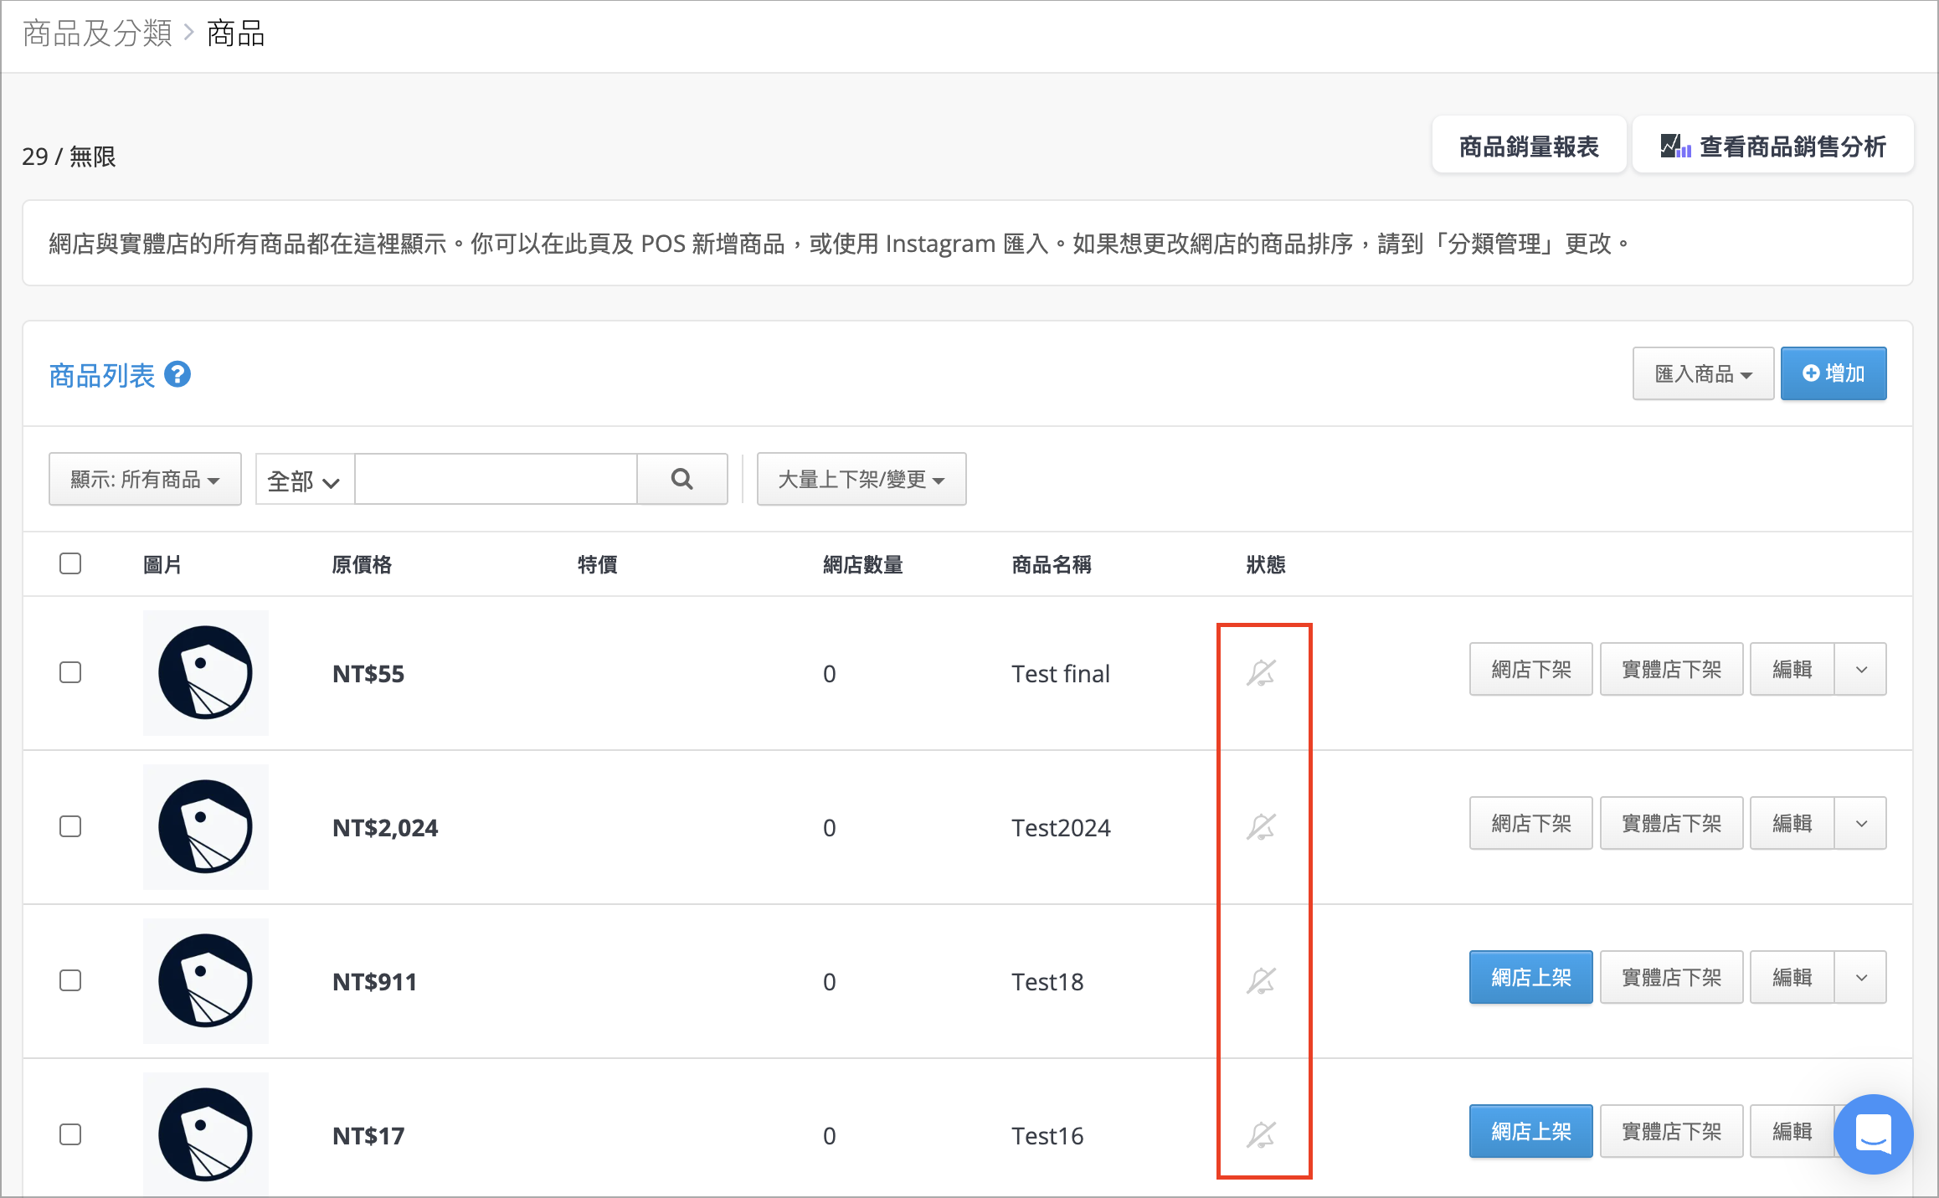1939x1198 pixels.
Task: Open the chat support bubble icon
Action: coord(1873,1134)
